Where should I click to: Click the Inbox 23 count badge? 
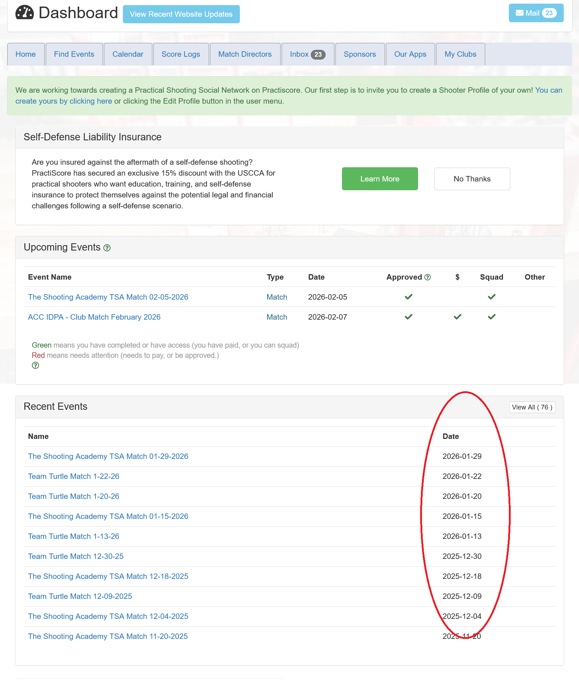tap(318, 55)
